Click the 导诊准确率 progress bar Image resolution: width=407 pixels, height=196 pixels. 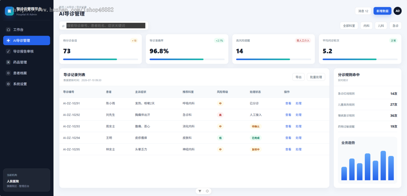pos(187,59)
